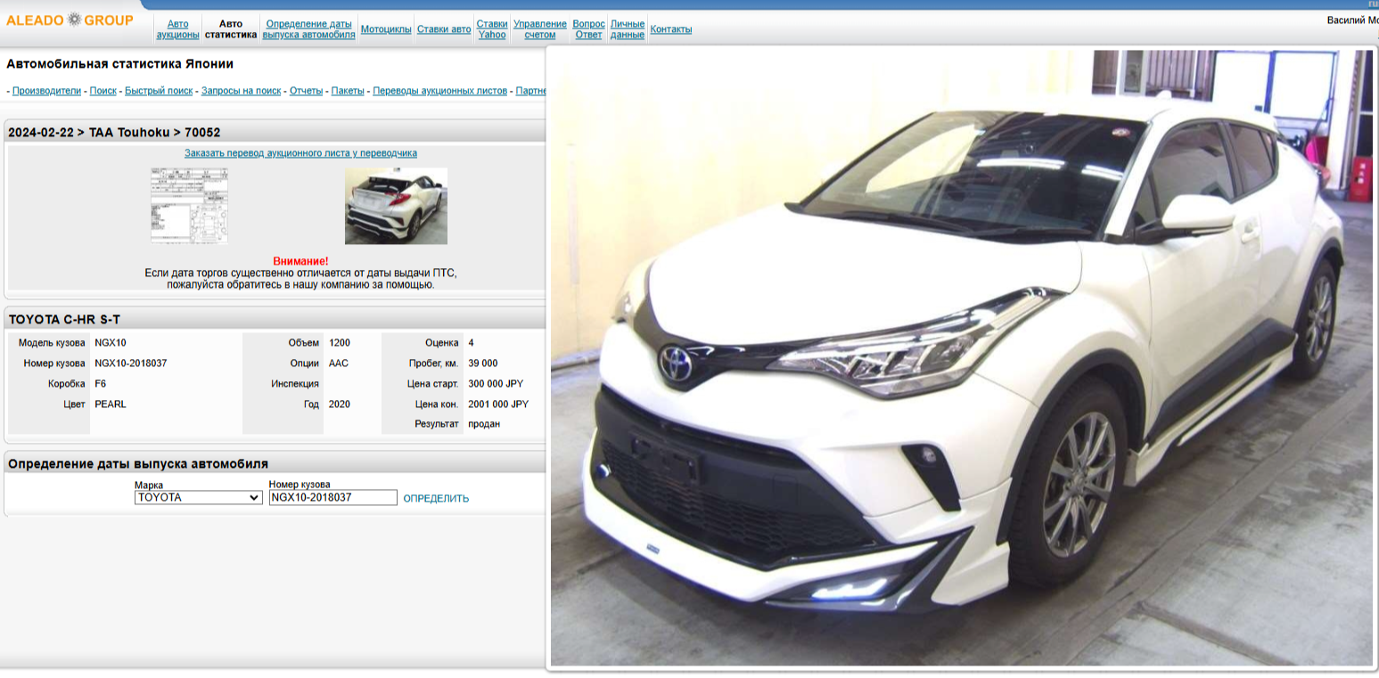Screen dimensions: 1379x678
Task: Click the engine volume value 1200
Action: [340, 343]
